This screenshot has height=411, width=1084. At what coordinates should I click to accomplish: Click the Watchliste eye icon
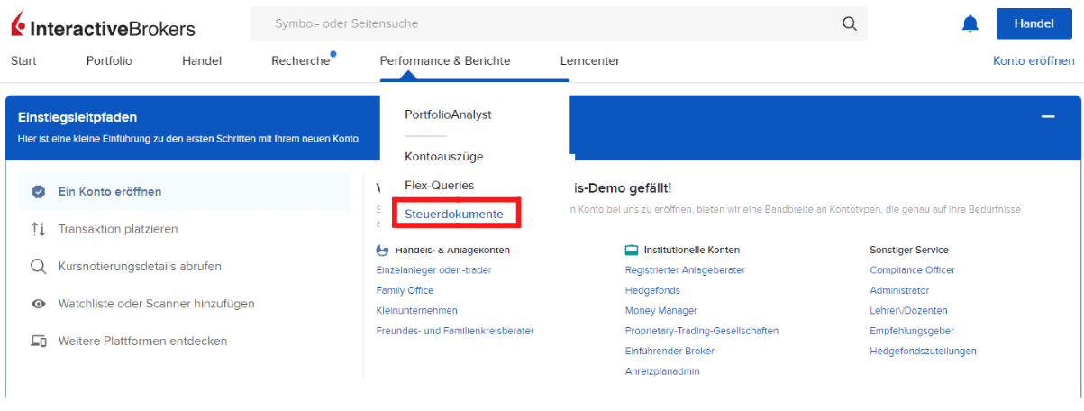tap(38, 305)
